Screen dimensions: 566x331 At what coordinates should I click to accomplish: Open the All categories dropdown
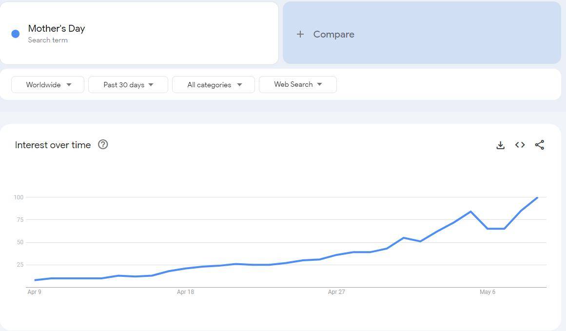click(x=214, y=84)
